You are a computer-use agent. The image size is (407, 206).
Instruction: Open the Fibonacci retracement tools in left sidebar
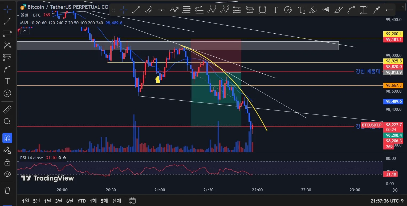click(x=7, y=33)
